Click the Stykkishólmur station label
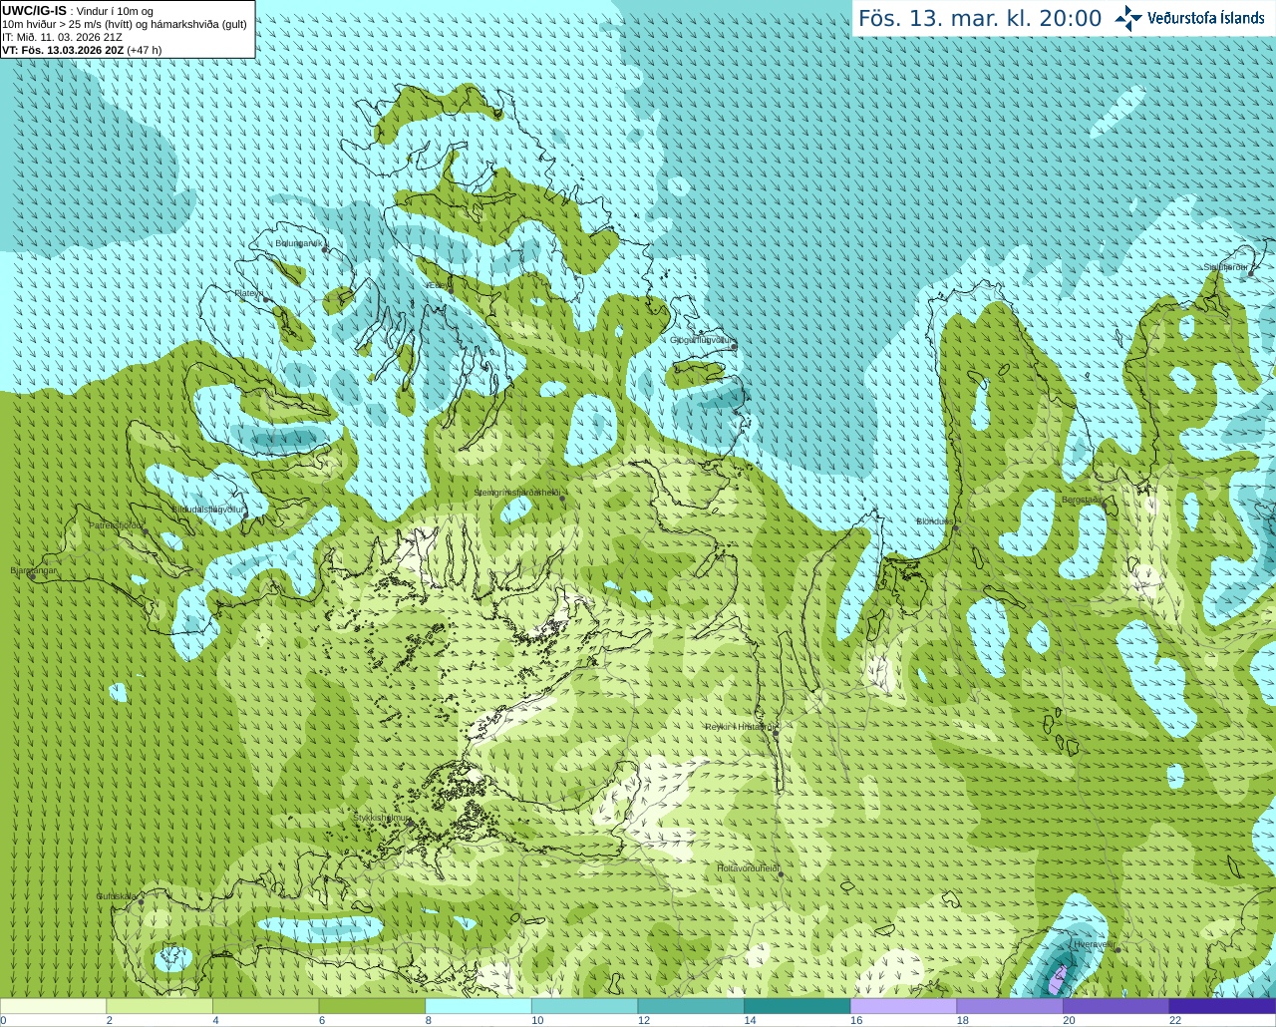 (x=382, y=818)
